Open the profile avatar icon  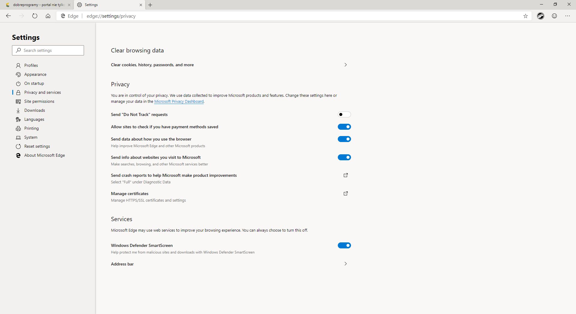(541, 16)
